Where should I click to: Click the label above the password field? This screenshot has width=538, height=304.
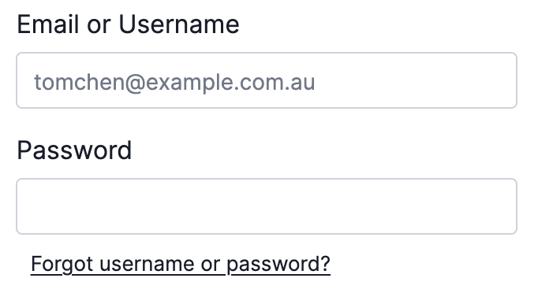tap(74, 150)
